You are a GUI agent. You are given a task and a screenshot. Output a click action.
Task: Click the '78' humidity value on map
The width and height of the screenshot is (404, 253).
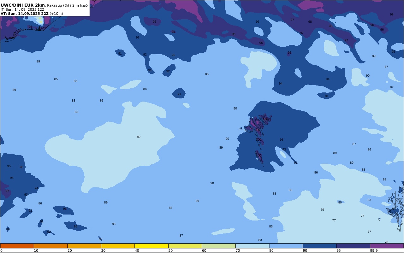pyautogui.click(x=386, y=242)
